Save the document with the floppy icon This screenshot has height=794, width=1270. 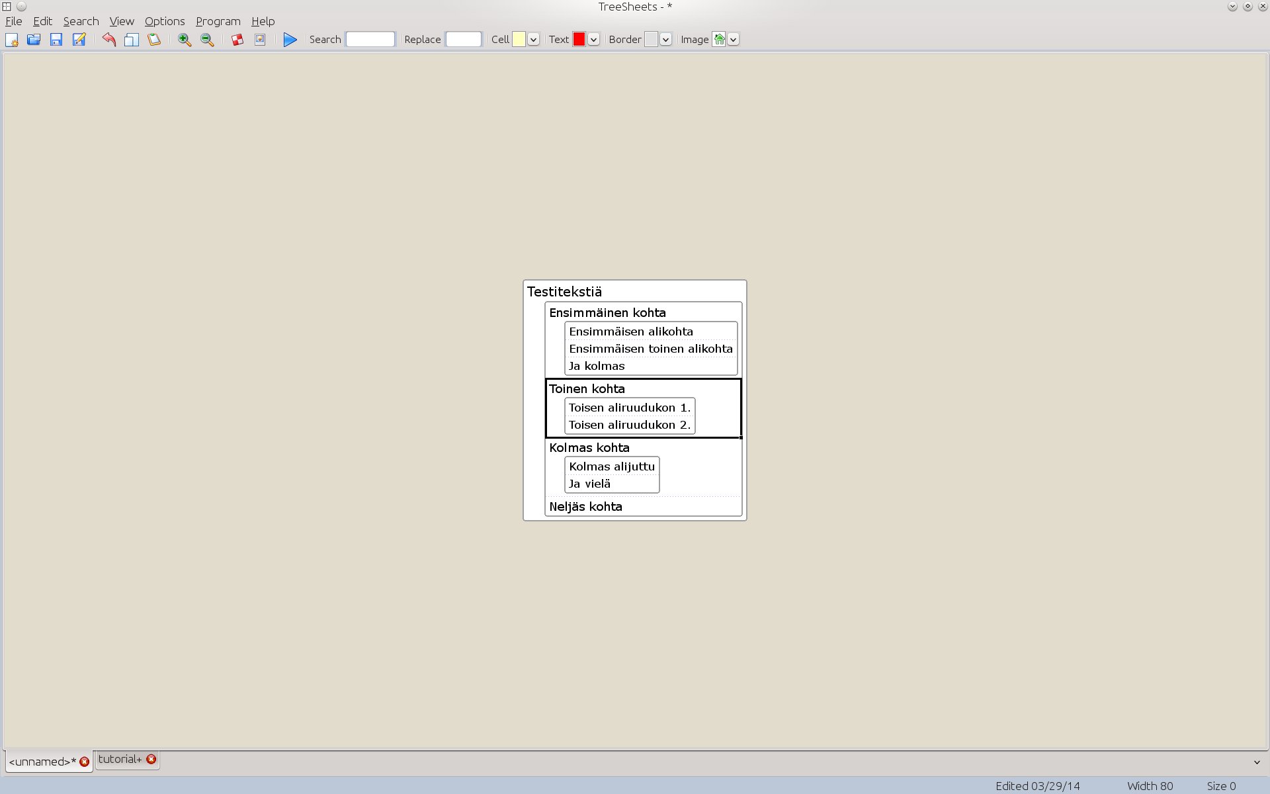pyautogui.click(x=56, y=40)
